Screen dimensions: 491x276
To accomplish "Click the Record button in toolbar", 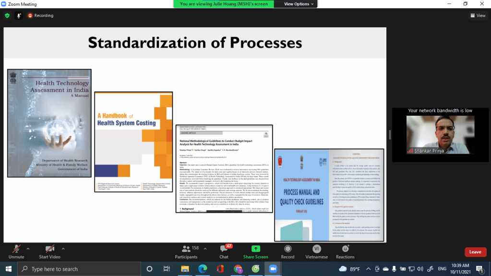I will point(287,251).
